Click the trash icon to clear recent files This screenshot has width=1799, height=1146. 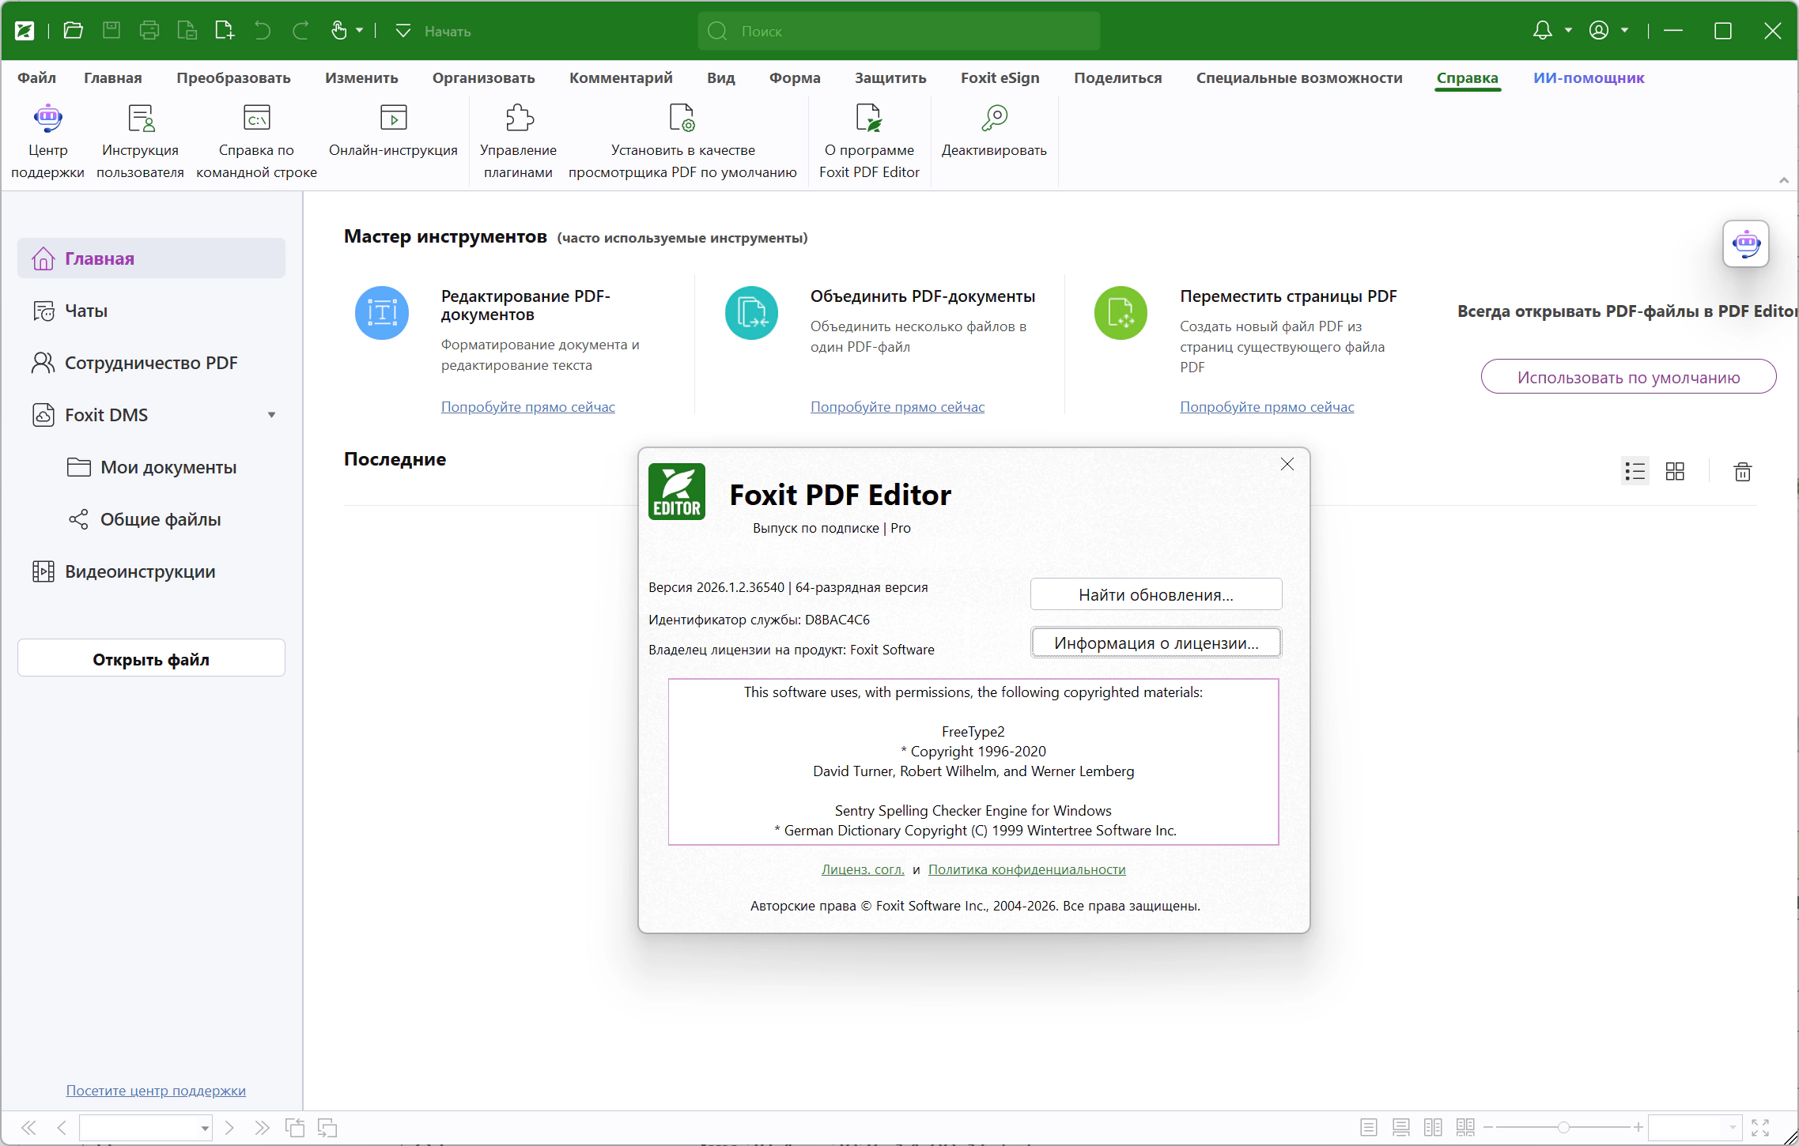click(1743, 472)
